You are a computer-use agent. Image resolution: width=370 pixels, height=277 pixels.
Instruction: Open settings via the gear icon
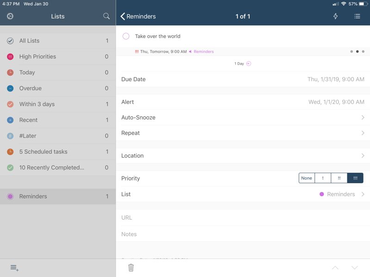[x=10, y=16]
